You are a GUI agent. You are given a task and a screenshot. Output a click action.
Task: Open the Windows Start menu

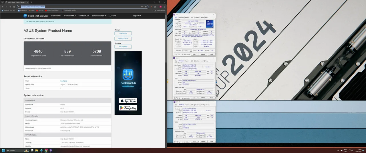(x=3, y=150)
